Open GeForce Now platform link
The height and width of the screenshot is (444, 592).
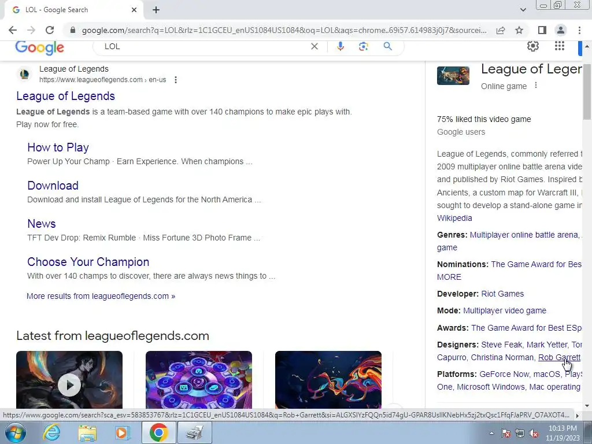click(504, 374)
